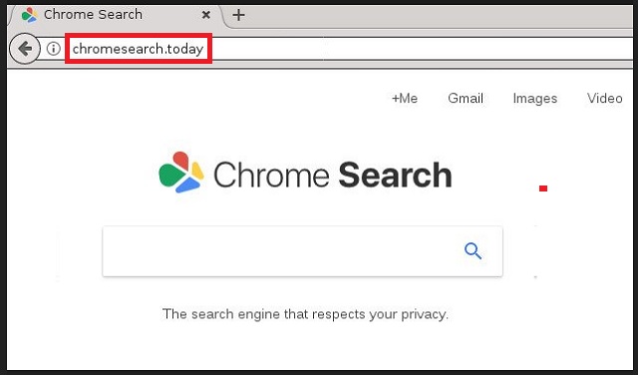This screenshot has height=375, width=638.
Task: Click the privacy tagline text below the search box
Action: click(x=305, y=314)
